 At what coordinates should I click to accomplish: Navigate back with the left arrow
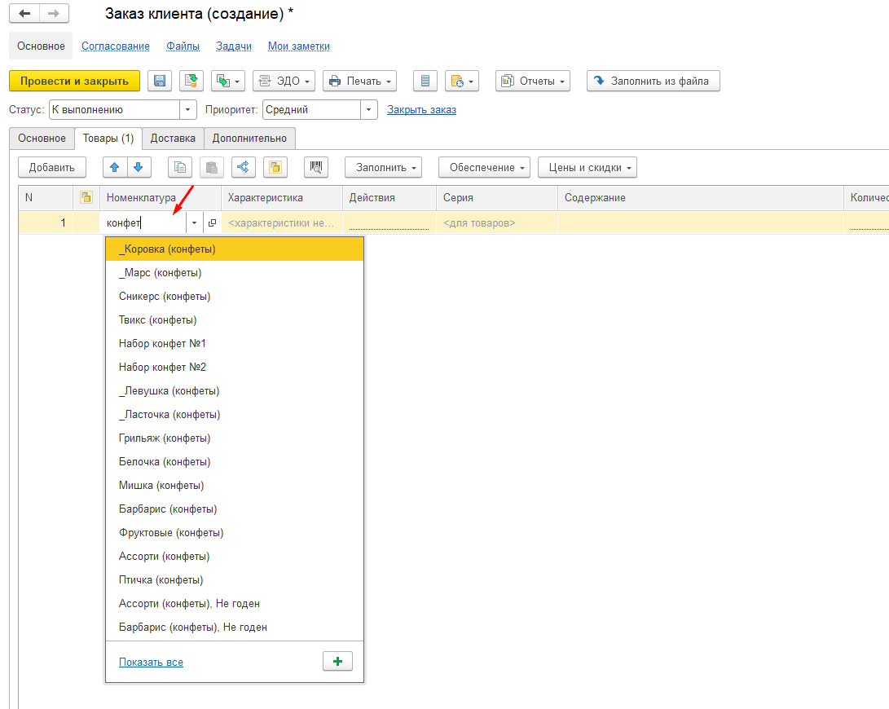click(x=24, y=14)
